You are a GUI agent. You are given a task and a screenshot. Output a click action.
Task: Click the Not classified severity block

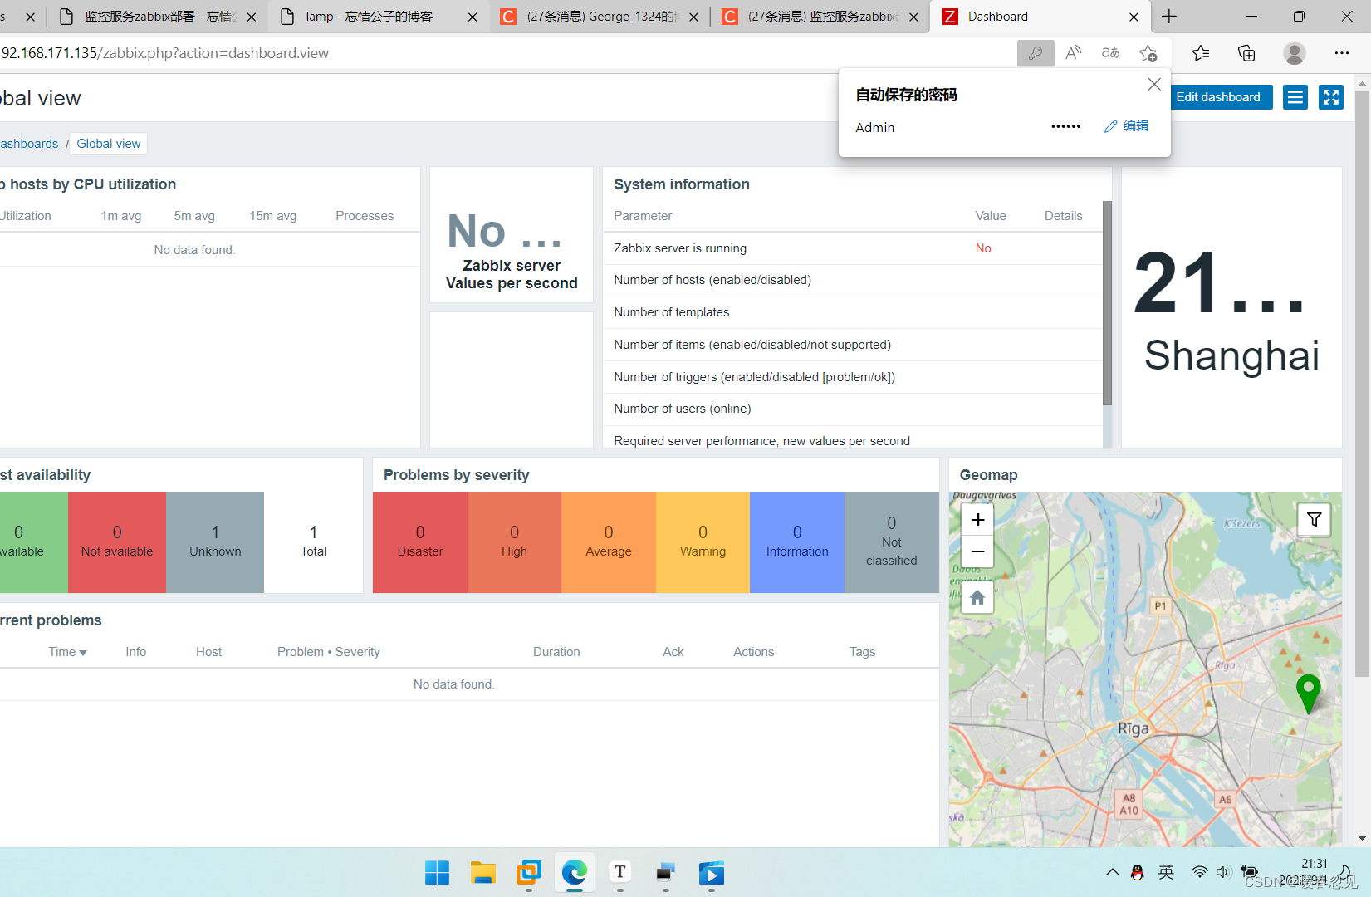892,542
